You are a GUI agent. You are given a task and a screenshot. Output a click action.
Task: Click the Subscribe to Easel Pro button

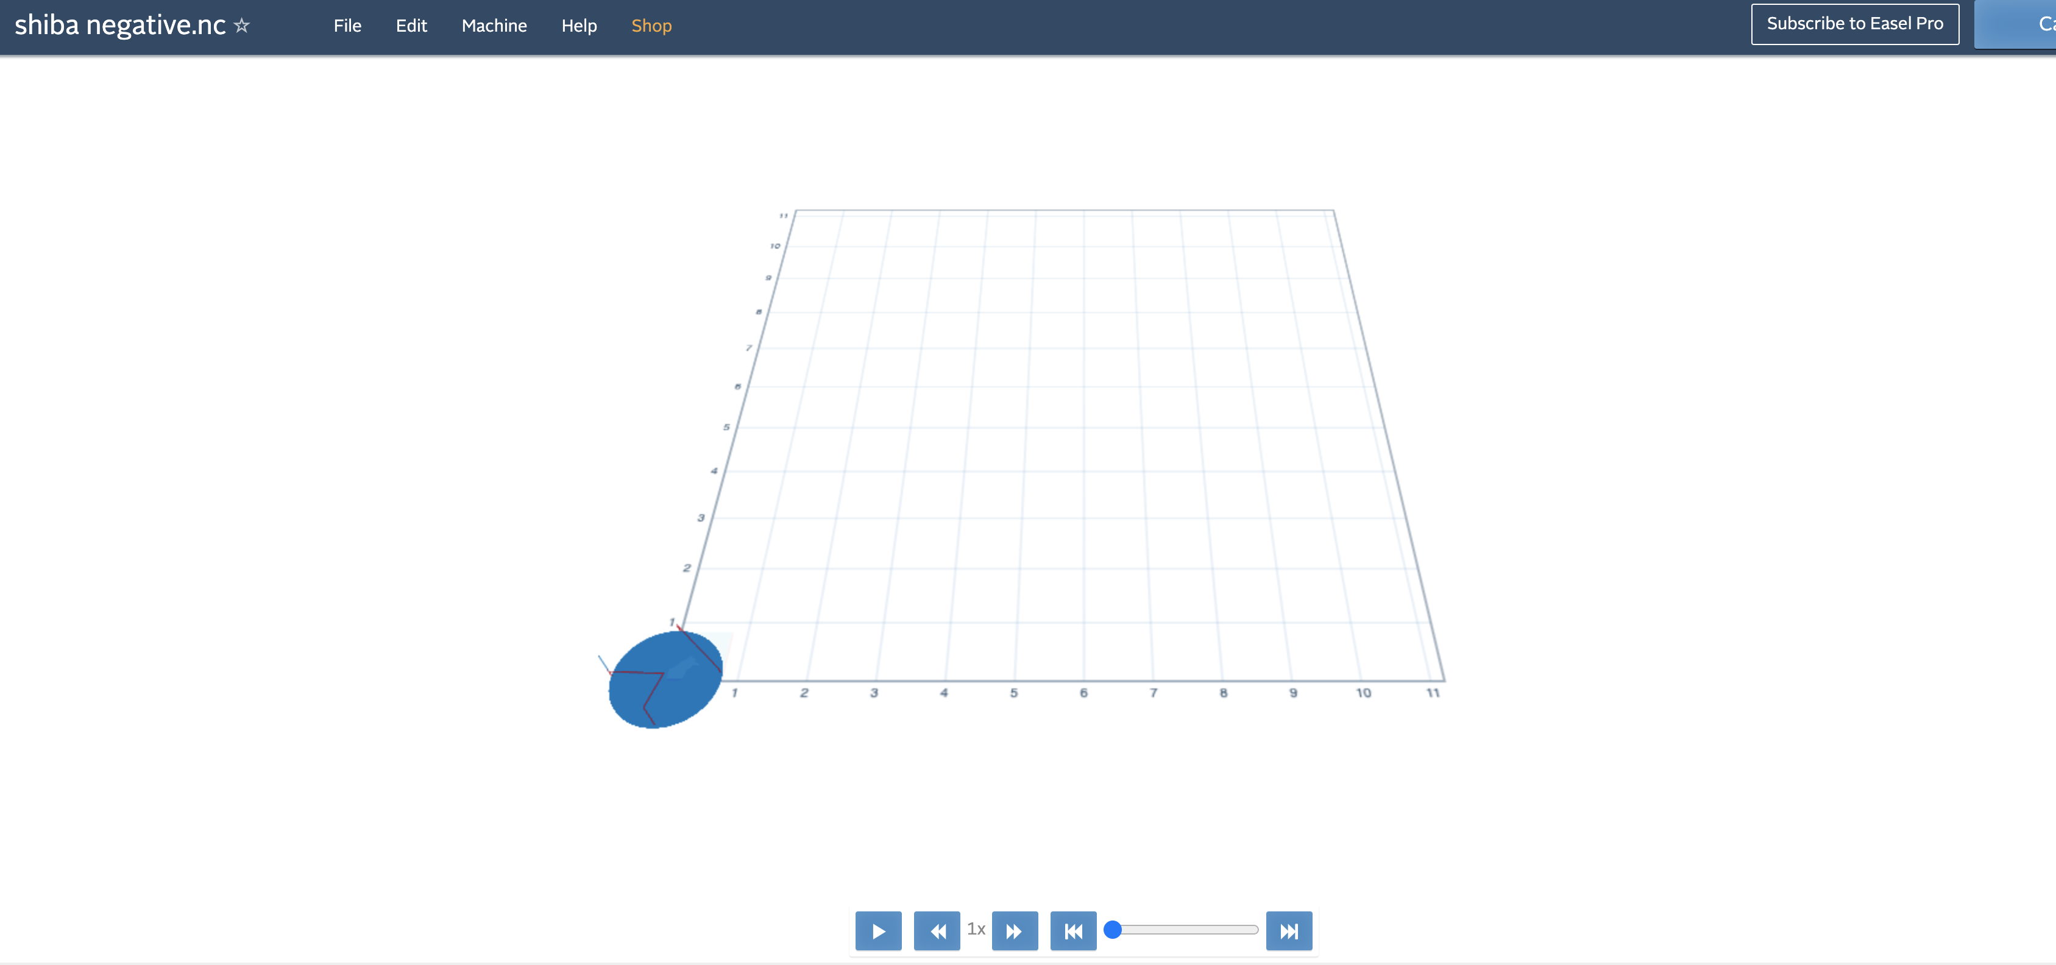[x=1854, y=25]
